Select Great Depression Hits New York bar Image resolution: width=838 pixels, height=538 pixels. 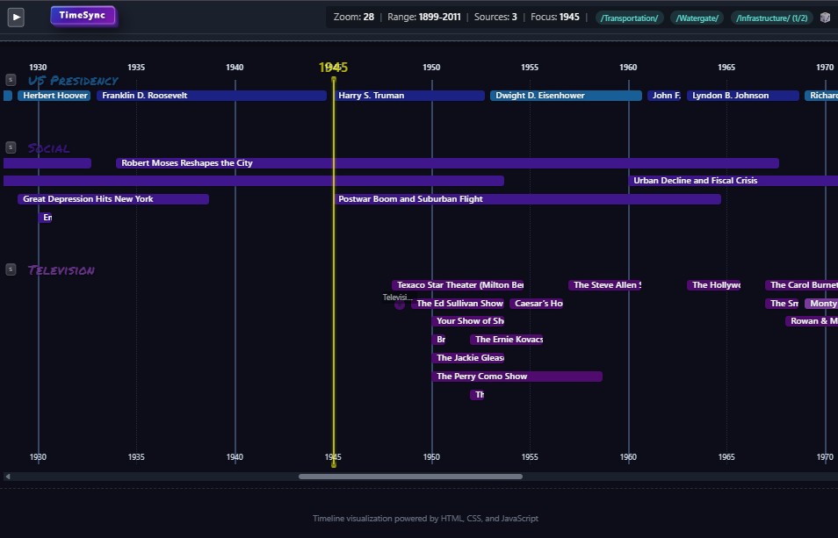(x=113, y=199)
